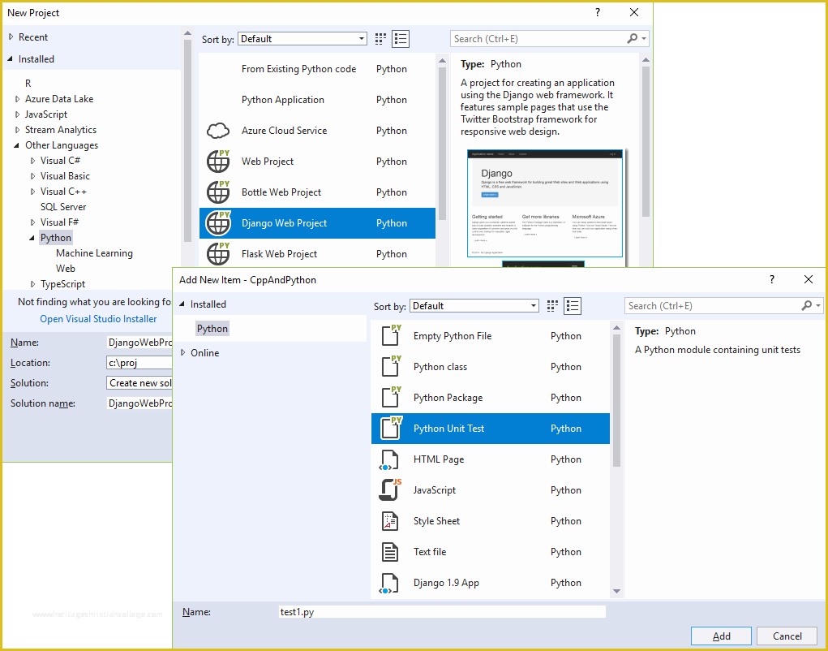Open help in Add New Item dialog

coord(771,279)
